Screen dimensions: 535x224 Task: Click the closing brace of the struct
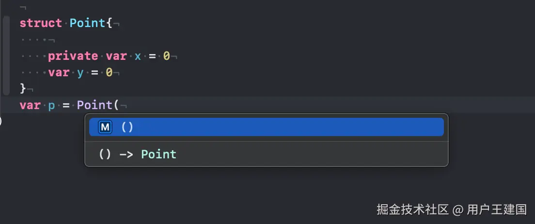[x=22, y=89]
